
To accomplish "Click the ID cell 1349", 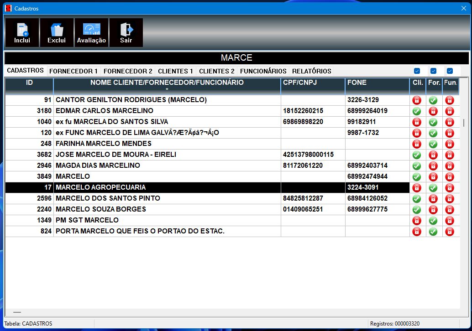I will pyautogui.click(x=29, y=220).
